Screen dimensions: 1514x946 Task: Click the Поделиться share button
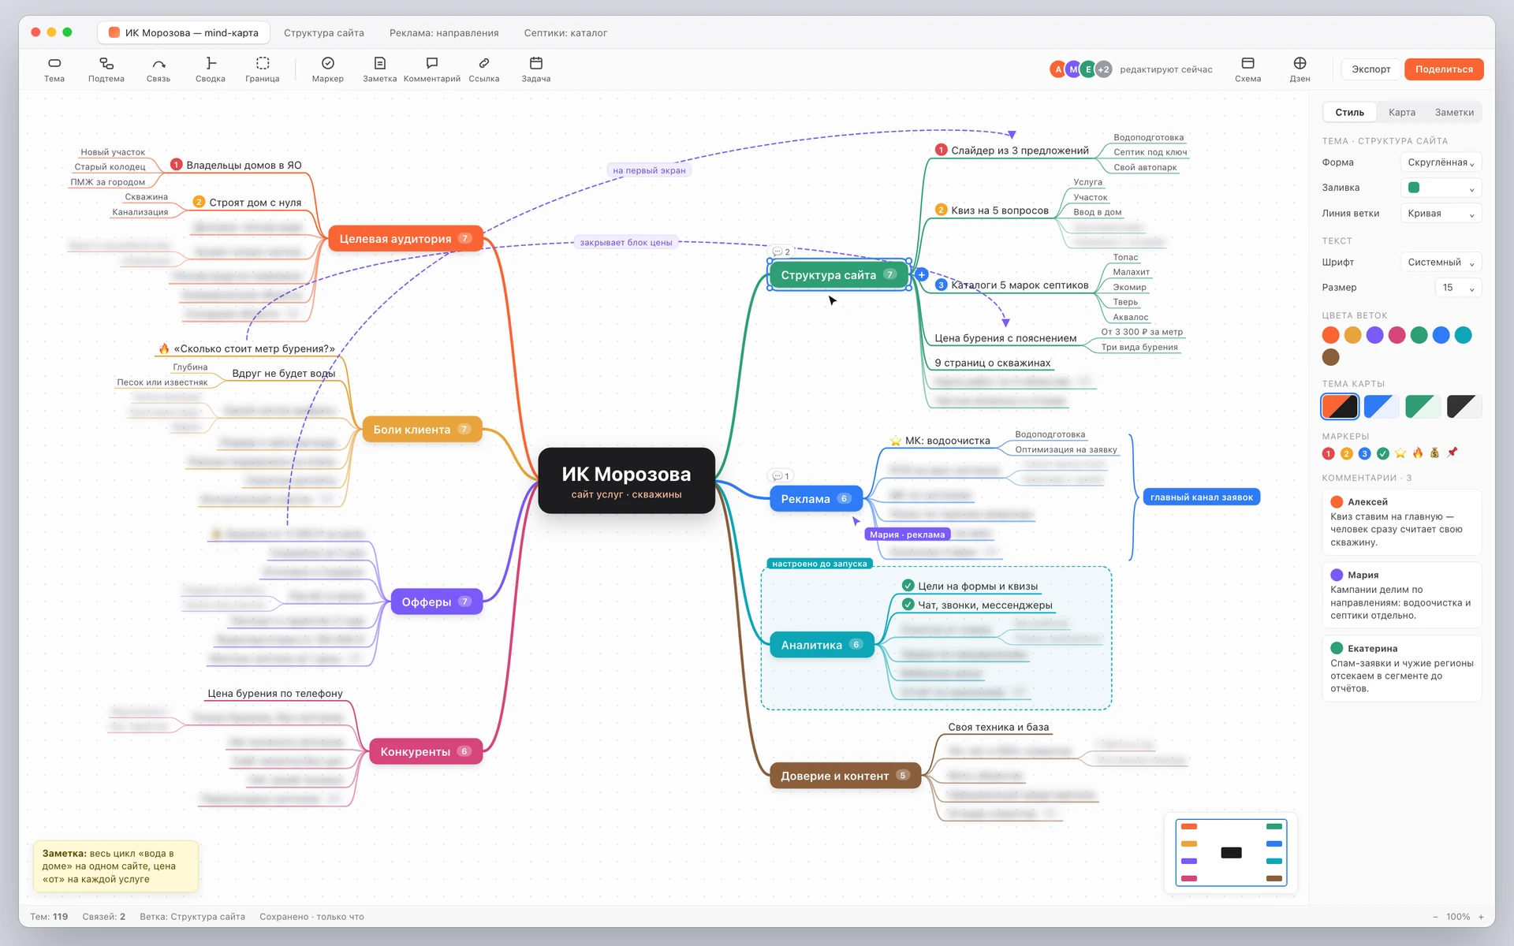click(1444, 69)
